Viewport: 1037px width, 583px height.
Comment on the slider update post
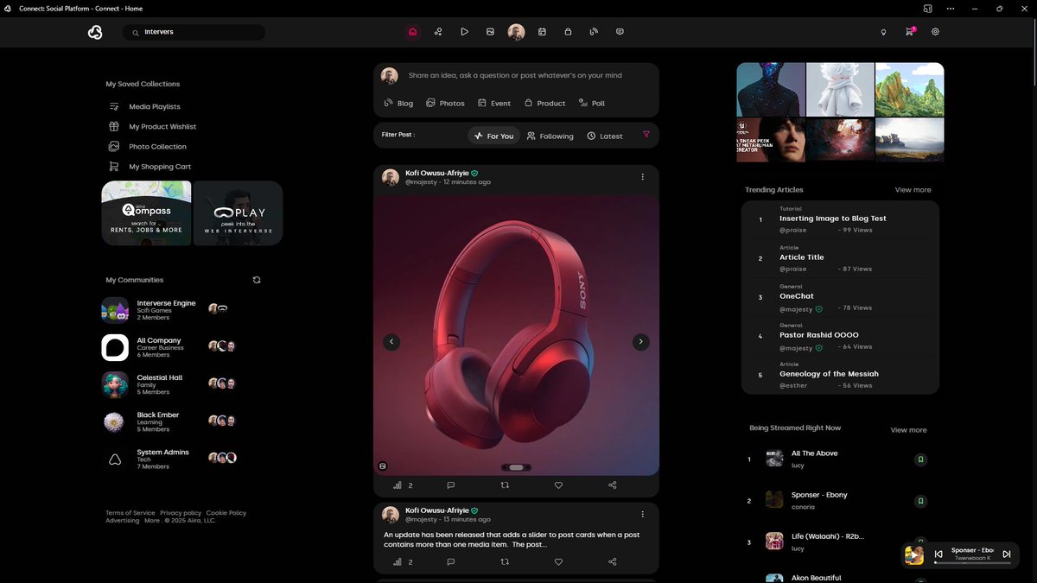point(450,561)
